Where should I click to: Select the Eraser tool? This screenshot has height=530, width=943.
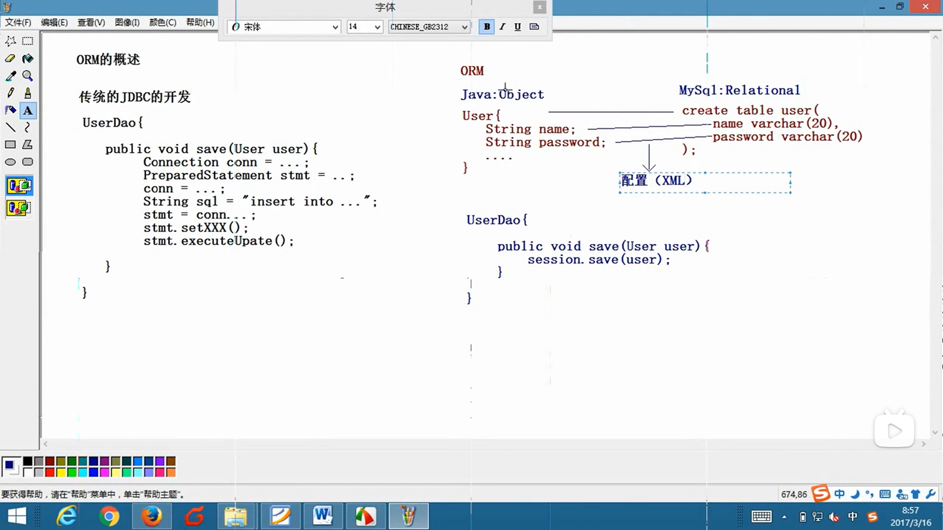click(x=10, y=58)
